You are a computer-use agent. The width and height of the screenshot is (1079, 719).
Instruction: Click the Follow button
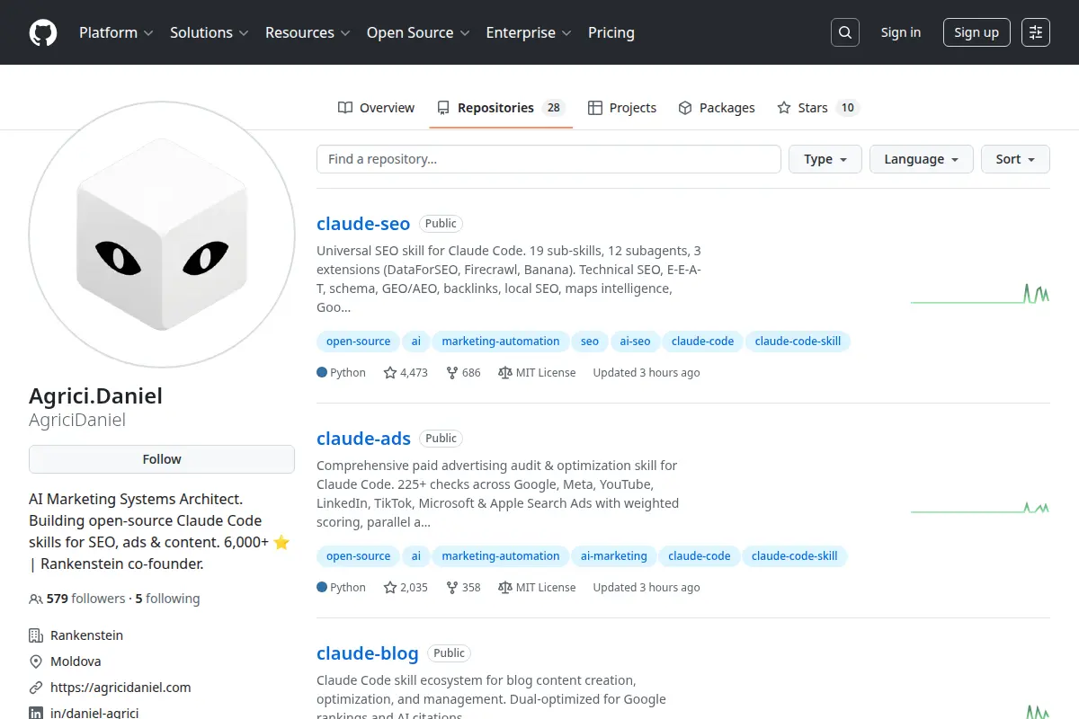[x=161, y=458]
